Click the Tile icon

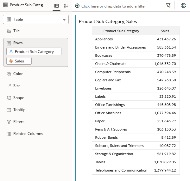point(9,31)
